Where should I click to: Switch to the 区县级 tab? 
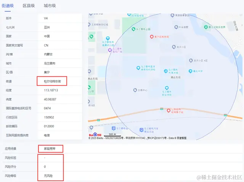(29, 6)
